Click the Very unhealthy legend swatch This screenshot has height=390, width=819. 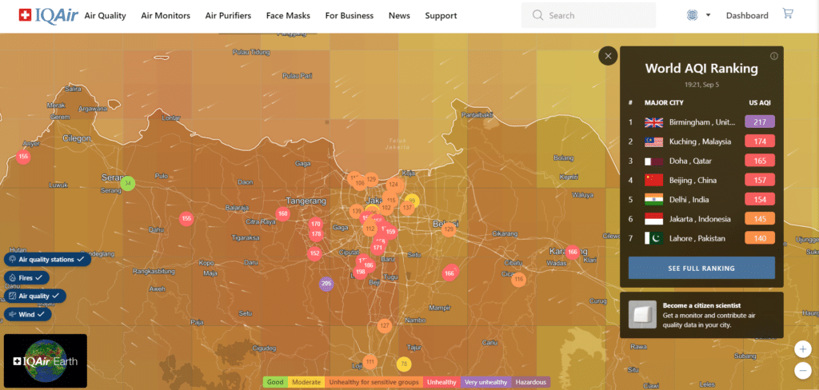point(485,382)
